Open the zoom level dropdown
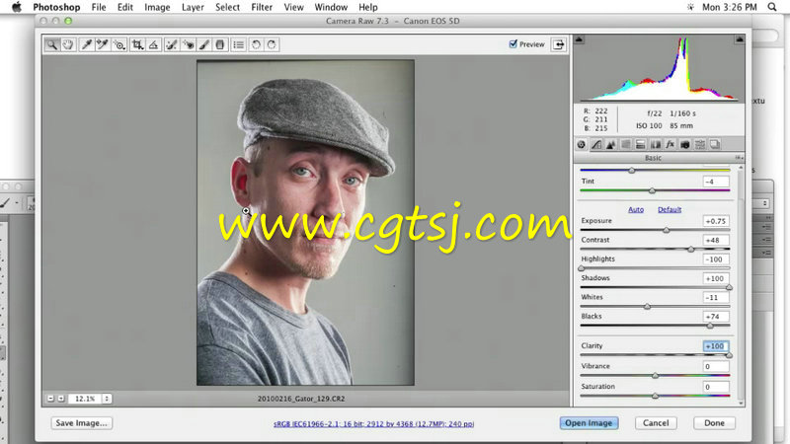Image resolution: width=790 pixels, height=444 pixels. pyautogui.click(x=107, y=399)
